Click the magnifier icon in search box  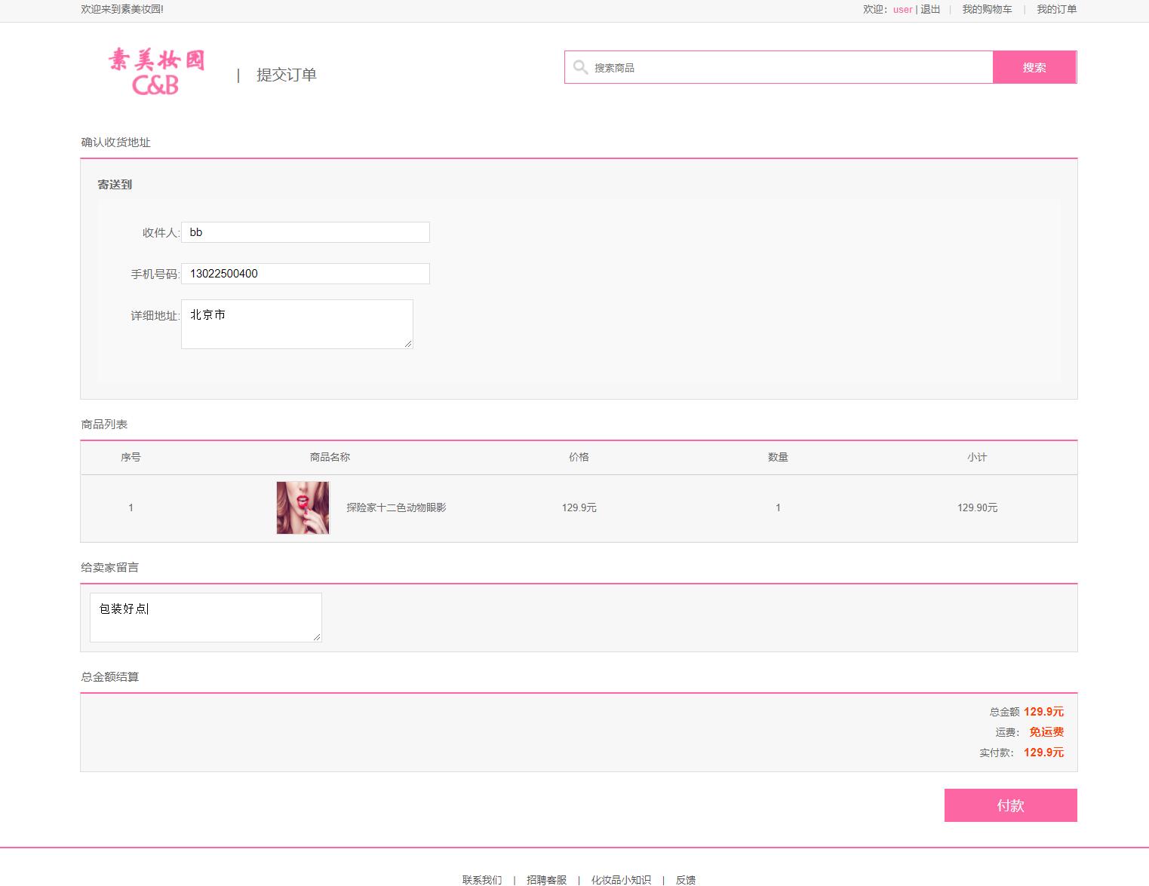580,67
